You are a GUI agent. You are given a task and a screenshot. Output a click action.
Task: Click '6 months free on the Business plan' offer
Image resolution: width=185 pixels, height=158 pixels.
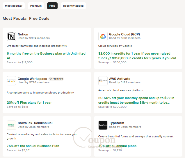tap(46, 56)
